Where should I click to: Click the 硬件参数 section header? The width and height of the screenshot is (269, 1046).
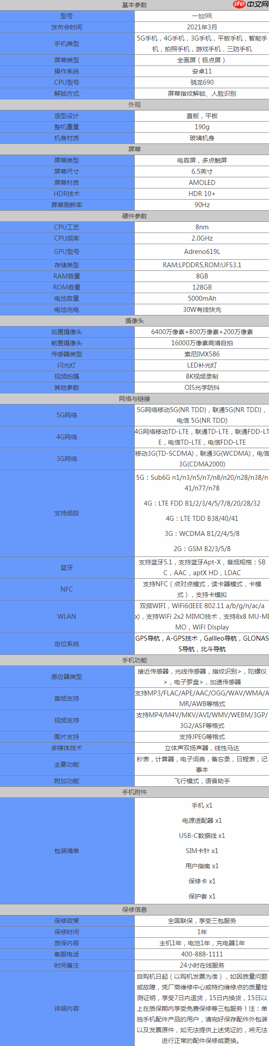(x=134, y=216)
